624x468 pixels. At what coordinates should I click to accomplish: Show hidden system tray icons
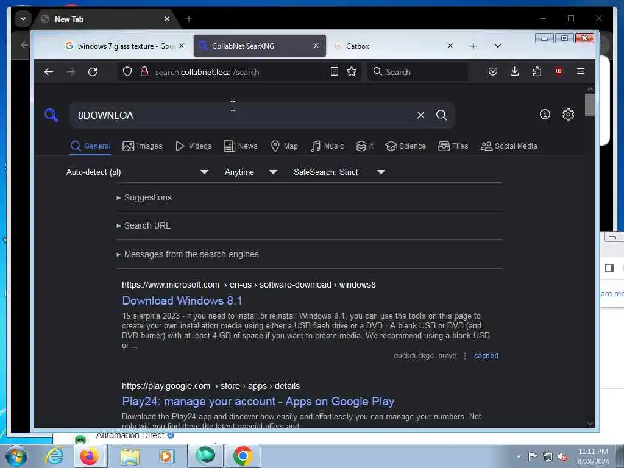pos(518,456)
